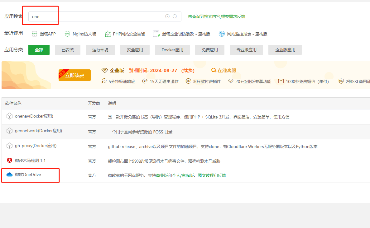Switch to 专业版应用 category
This screenshot has width=370, height=228.
point(246,50)
